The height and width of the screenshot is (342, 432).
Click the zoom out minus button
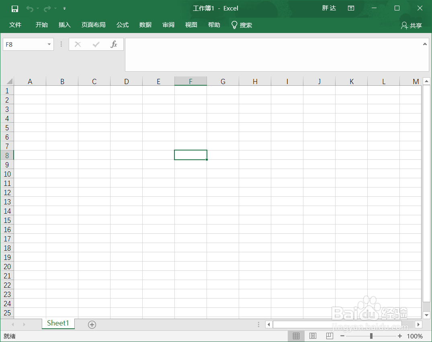342,336
